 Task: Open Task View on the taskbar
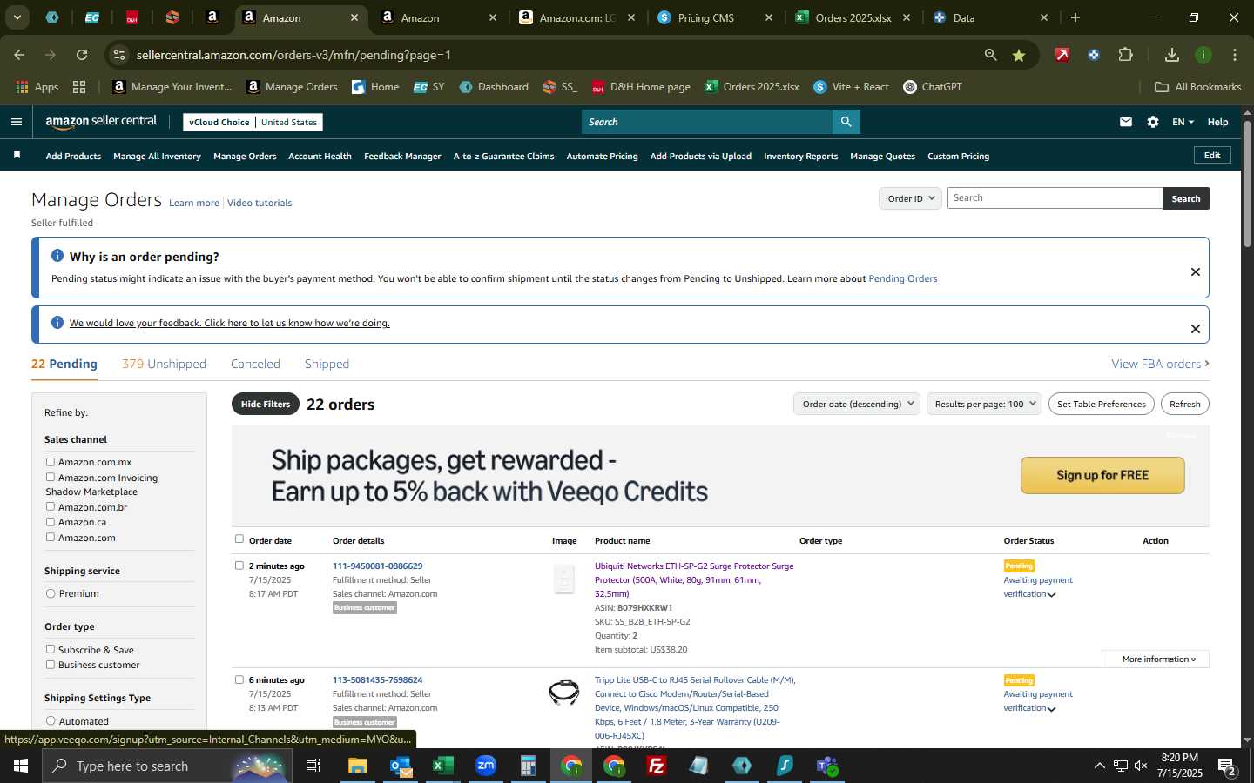point(313,766)
